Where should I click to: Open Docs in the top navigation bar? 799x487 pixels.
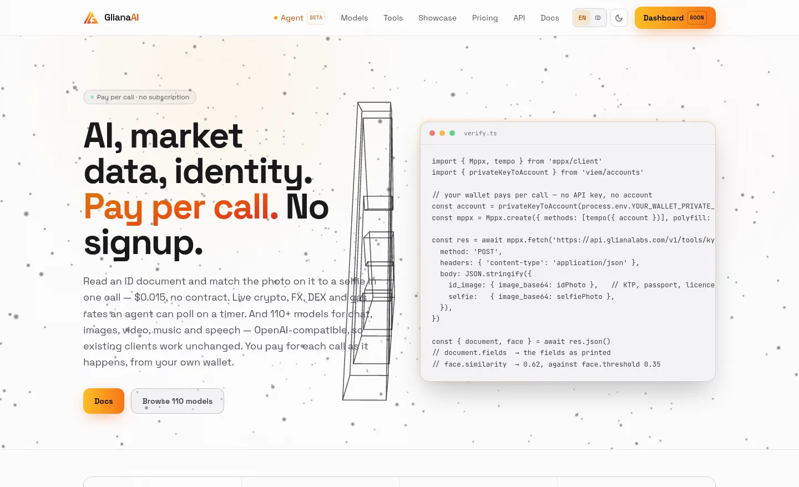tap(550, 18)
